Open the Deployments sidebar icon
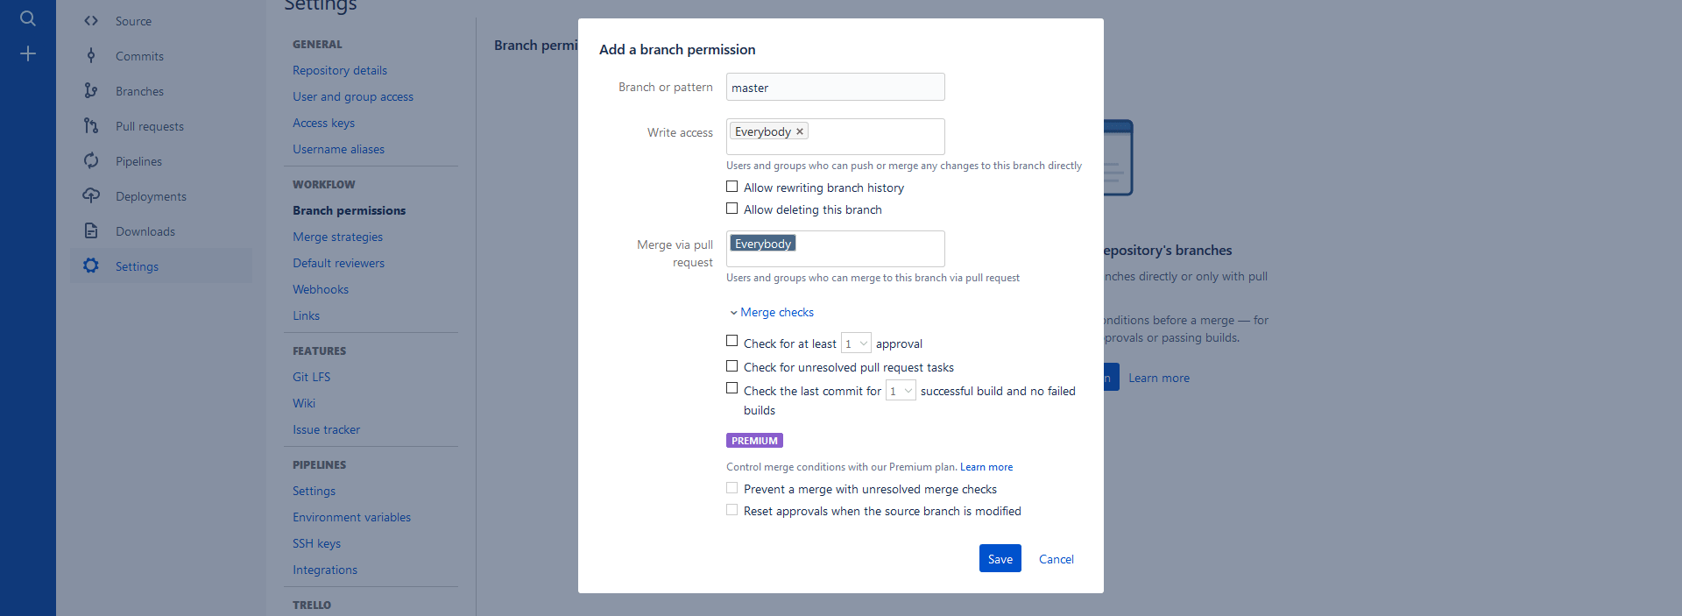The width and height of the screenshot is (1682, 616). (90, 195)
